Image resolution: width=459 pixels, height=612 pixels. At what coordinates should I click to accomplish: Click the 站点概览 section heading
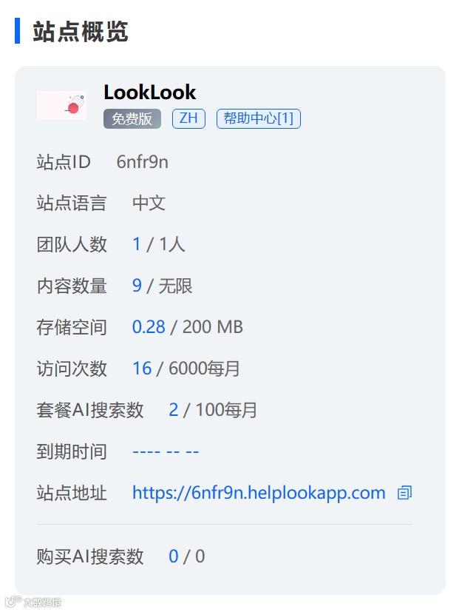(81, 31)
